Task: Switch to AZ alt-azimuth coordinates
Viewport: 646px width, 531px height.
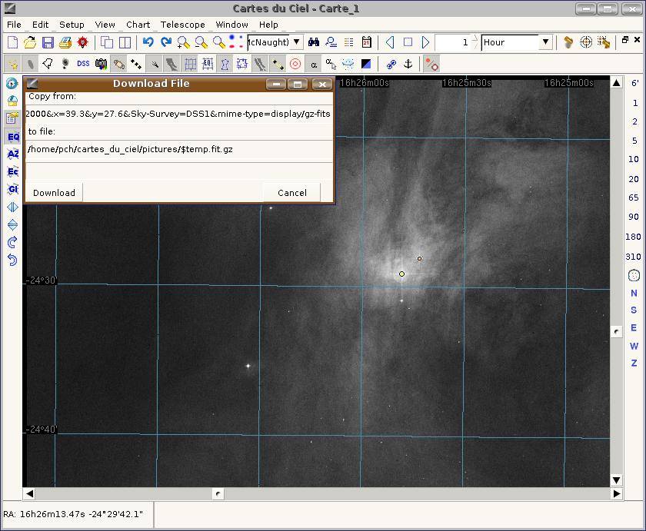Action: [13, 154]
